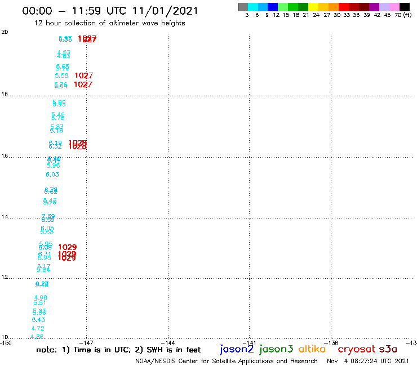Click the timestamp 'Nov 4 08:27:24 UTC 2021'
The height and width of the screenshot is (366, 417).
click(368, 361)
